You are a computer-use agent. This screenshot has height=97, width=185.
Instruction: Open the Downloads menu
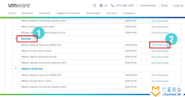pos(93,13)
